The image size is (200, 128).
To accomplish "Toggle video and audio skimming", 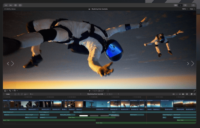I will 173,94.
